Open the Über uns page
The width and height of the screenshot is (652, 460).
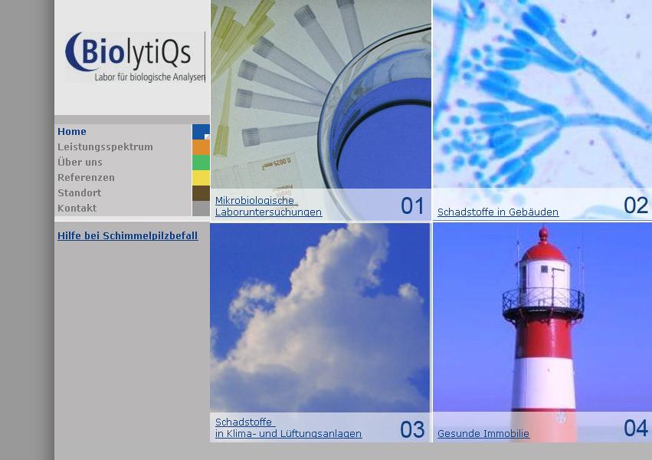pos(80,163)
